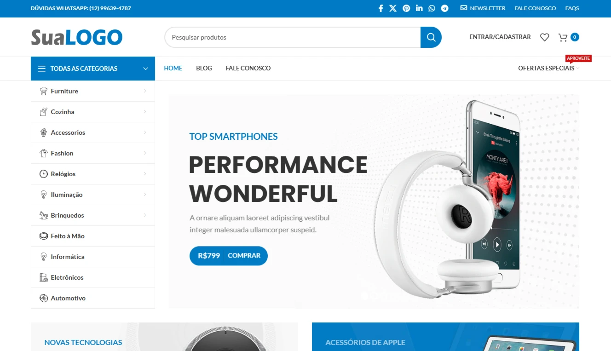Click the blue search magnifier button
The image size is (611, 351).
[431, 37]
